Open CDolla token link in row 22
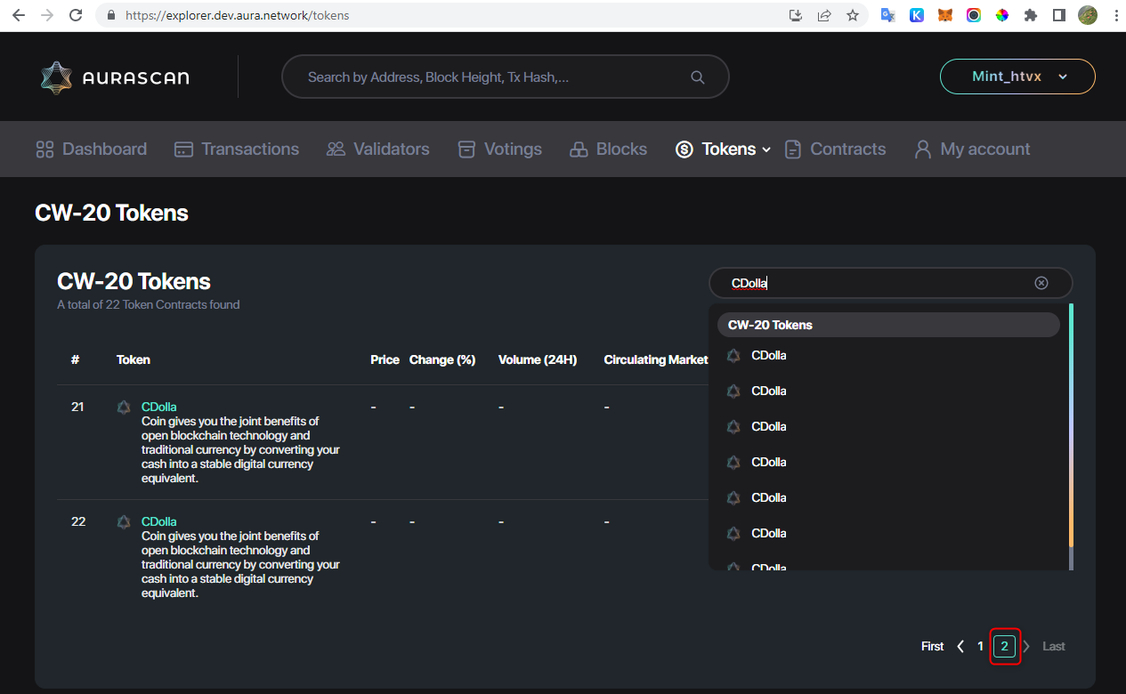1126x694 pixels. [x=159, y=521]
